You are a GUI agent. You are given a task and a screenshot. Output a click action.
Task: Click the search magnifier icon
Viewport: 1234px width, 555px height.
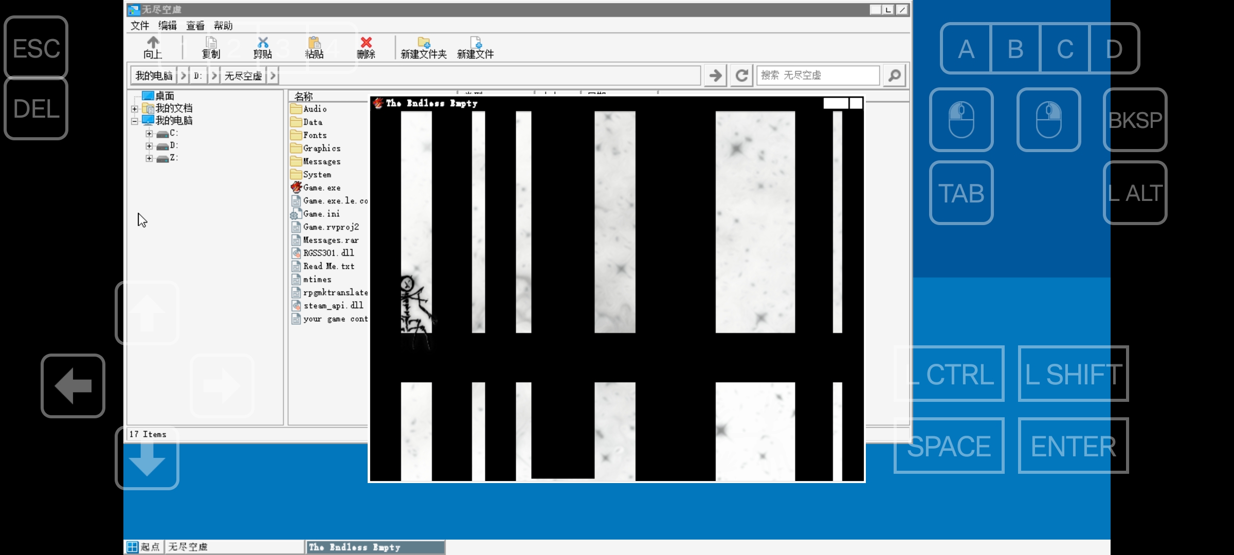[x=894, y=76]
